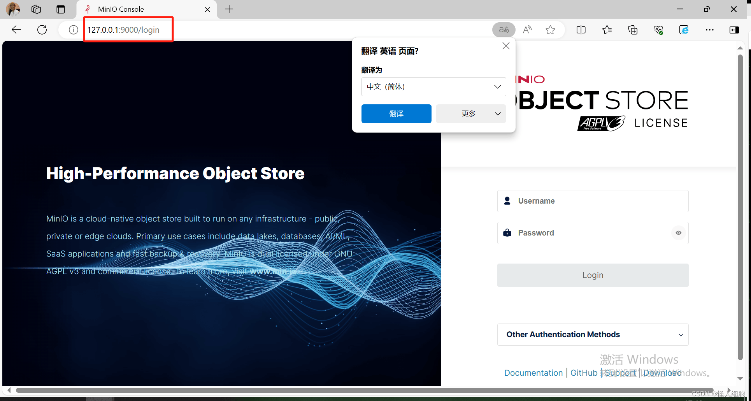Open the favorites list
Image resolution: width=751 pixels, height=401 pixels.
607,30
